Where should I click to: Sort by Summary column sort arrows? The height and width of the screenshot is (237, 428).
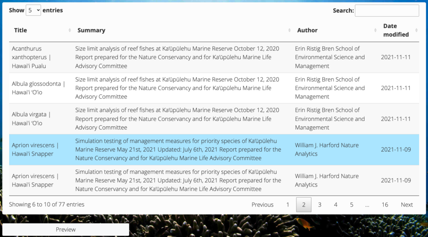(289, 30)
